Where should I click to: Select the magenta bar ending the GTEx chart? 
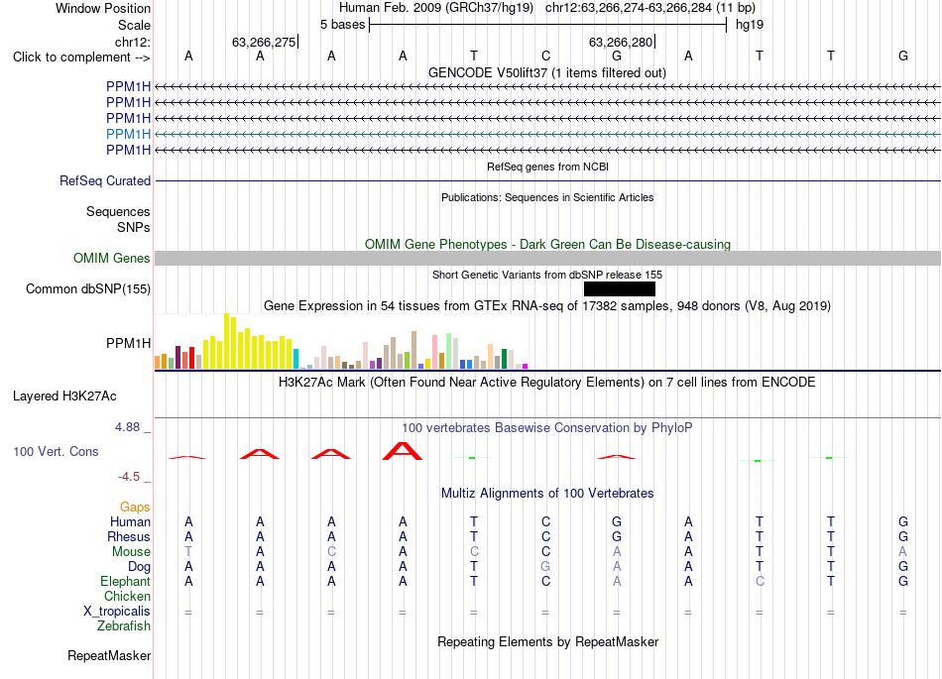pos(526,366)
